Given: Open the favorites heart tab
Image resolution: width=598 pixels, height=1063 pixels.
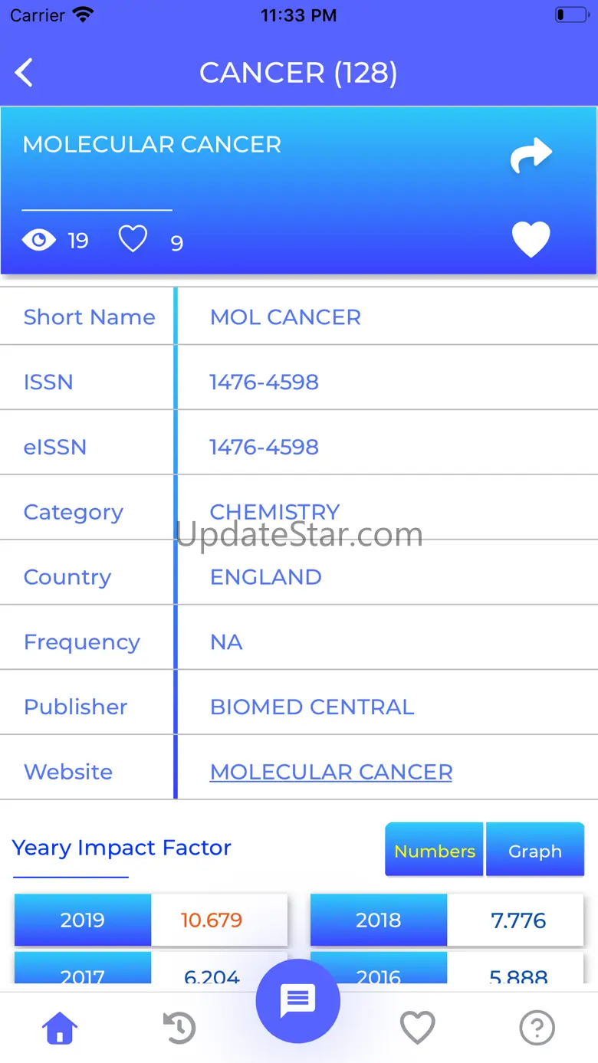Looking at the screenshot, I should [418, 1027].
